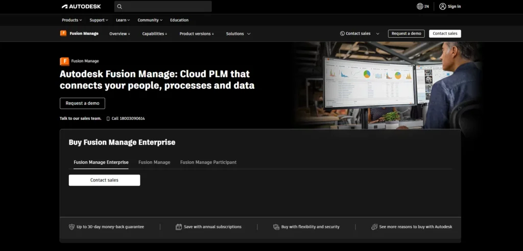
Task: Click the hero image of monitors
Action: tap(387, 85)
